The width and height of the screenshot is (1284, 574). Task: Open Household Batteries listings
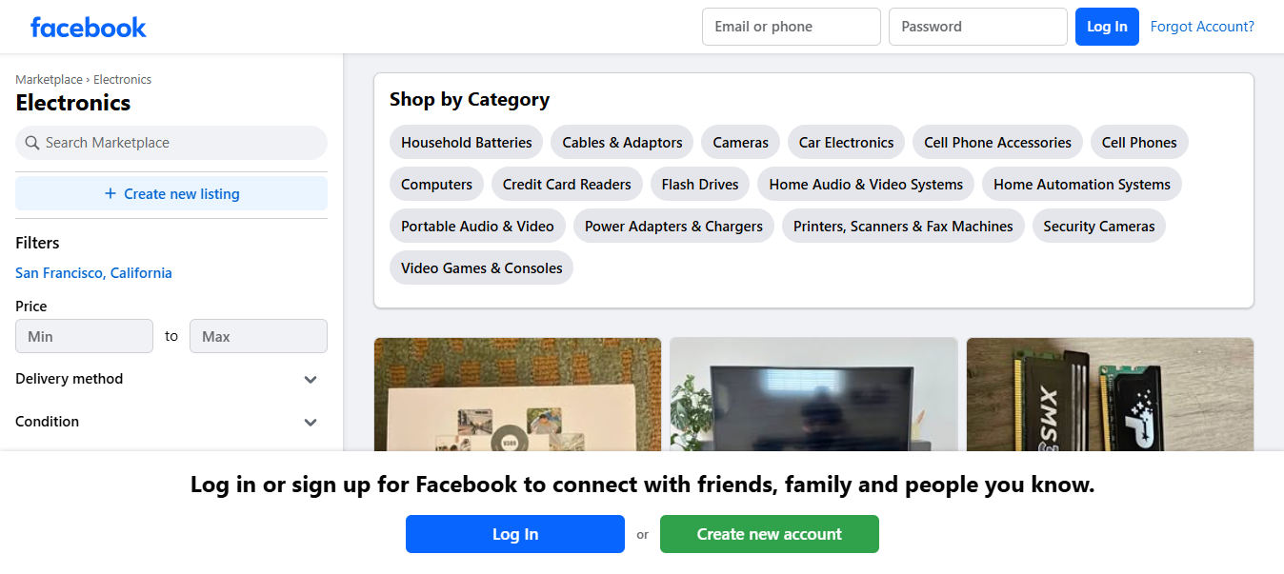coord(465,142)
